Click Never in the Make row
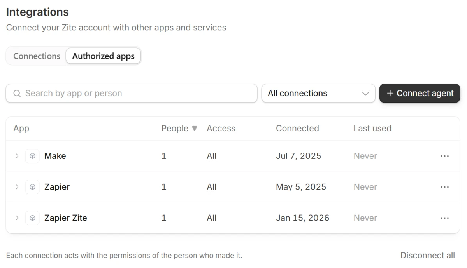467x268 pixels. [365, 156]
